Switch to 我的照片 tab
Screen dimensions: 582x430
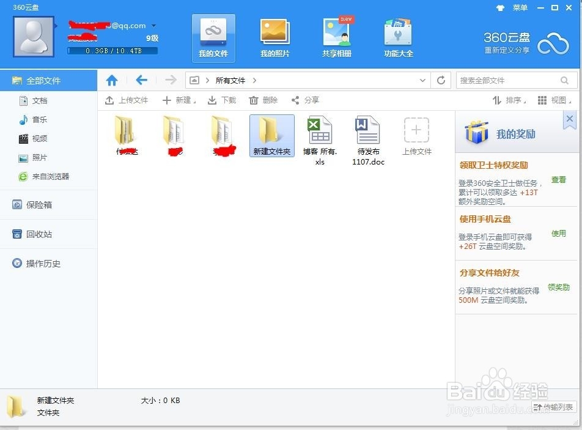274,38
